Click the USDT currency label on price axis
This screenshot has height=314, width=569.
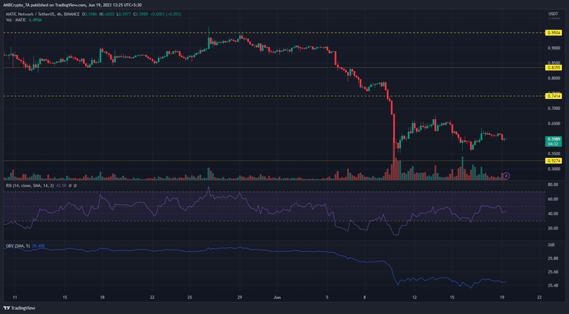coord(553,14)
